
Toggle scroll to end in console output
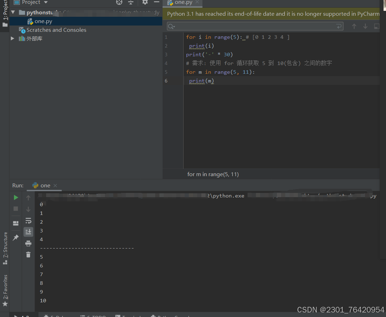pyautogui.click(x=28, y=231)
